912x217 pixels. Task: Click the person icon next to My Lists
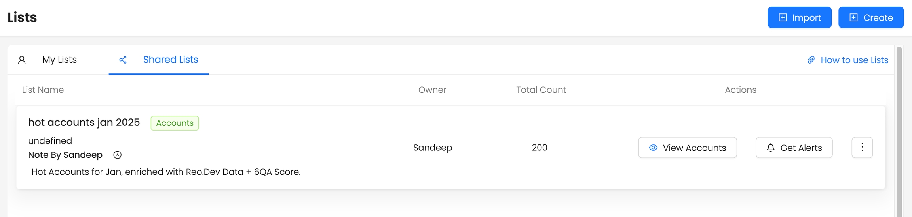click(22, 60)
